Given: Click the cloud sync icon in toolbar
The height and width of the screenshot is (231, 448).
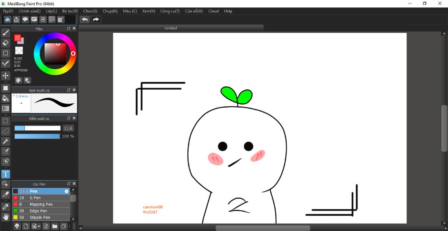Looking at the screenshot, I should 8,19.
